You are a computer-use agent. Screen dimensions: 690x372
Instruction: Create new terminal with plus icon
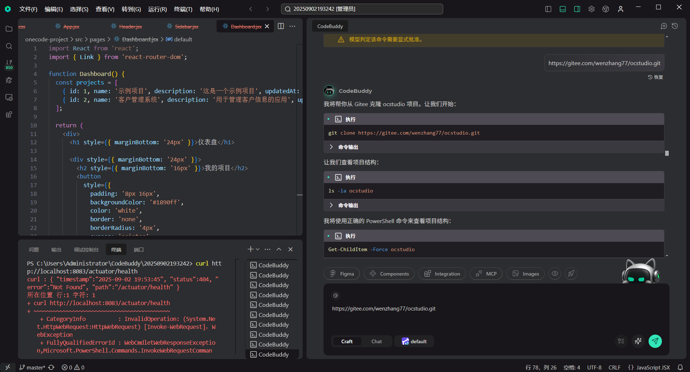click(251, 249)
